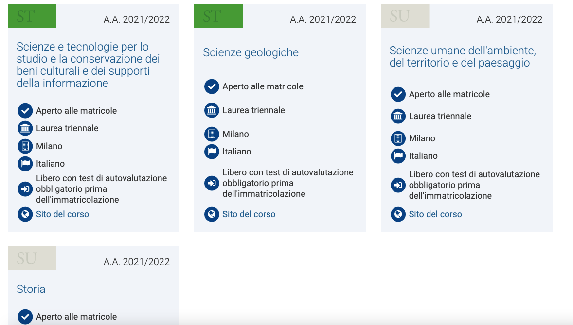
Task: Click Laurea triennale building icon in Scienze umane card
Action: click(398, 116)
